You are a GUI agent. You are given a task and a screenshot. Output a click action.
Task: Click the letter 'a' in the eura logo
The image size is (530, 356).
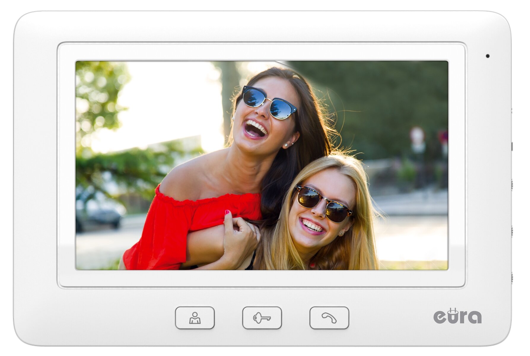(x=475, y=317)
